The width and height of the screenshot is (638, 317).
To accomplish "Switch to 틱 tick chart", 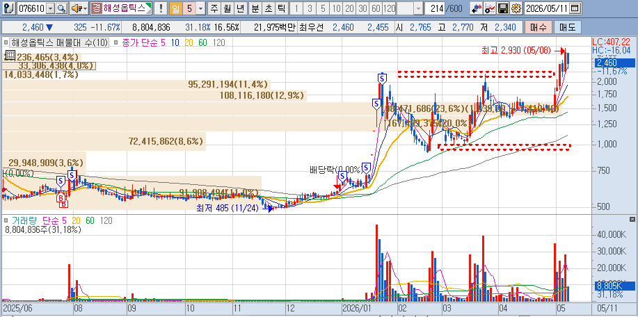I will 282,8.
